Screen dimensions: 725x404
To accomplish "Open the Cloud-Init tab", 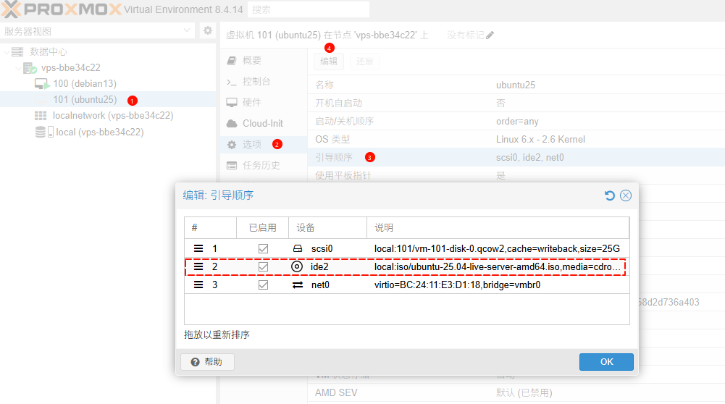I will tap(262, 123).
